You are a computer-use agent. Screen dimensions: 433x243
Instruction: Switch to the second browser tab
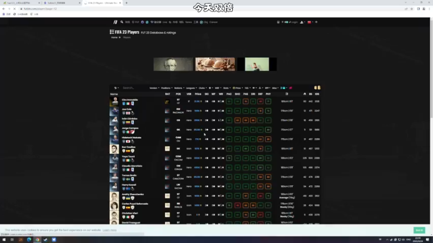(62, 3)
